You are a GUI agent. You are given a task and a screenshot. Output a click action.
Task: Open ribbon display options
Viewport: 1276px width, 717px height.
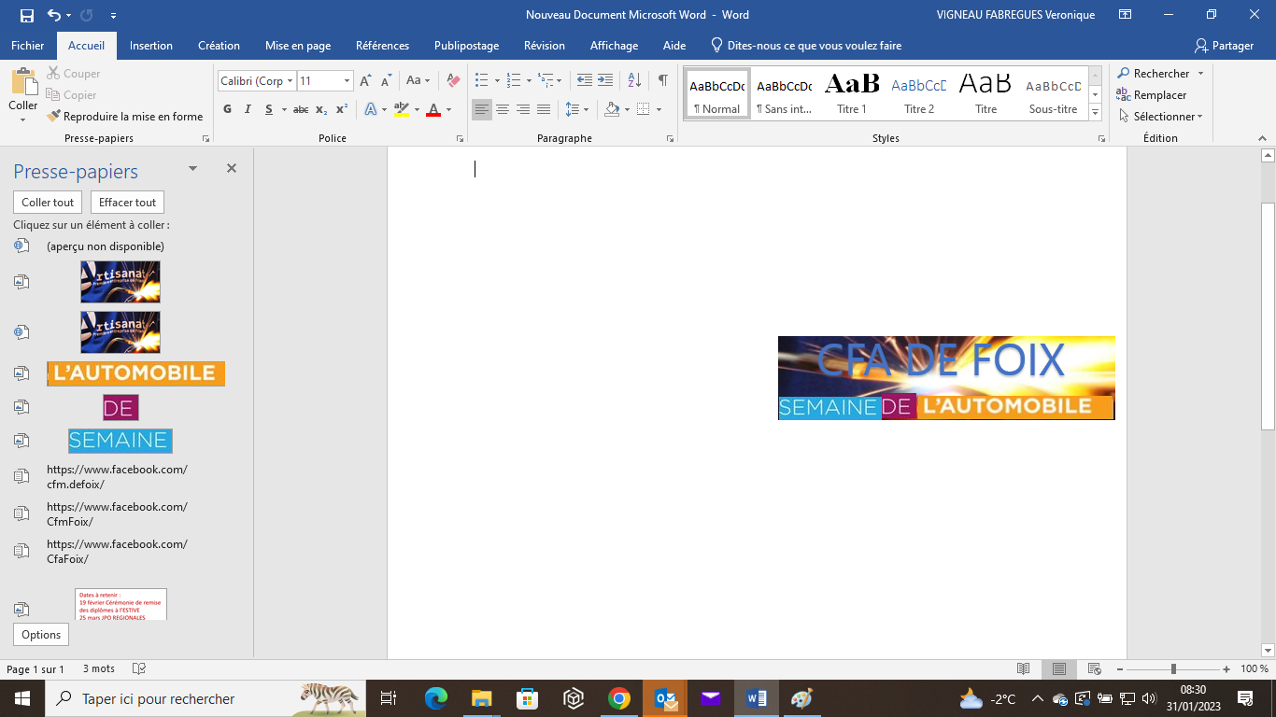[1126, 15]
